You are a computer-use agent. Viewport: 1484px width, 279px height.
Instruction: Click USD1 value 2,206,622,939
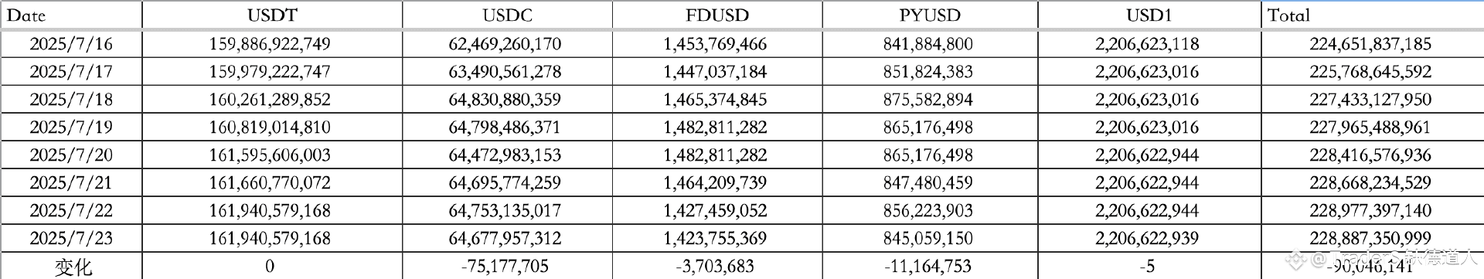click(x=1149, y=239)
